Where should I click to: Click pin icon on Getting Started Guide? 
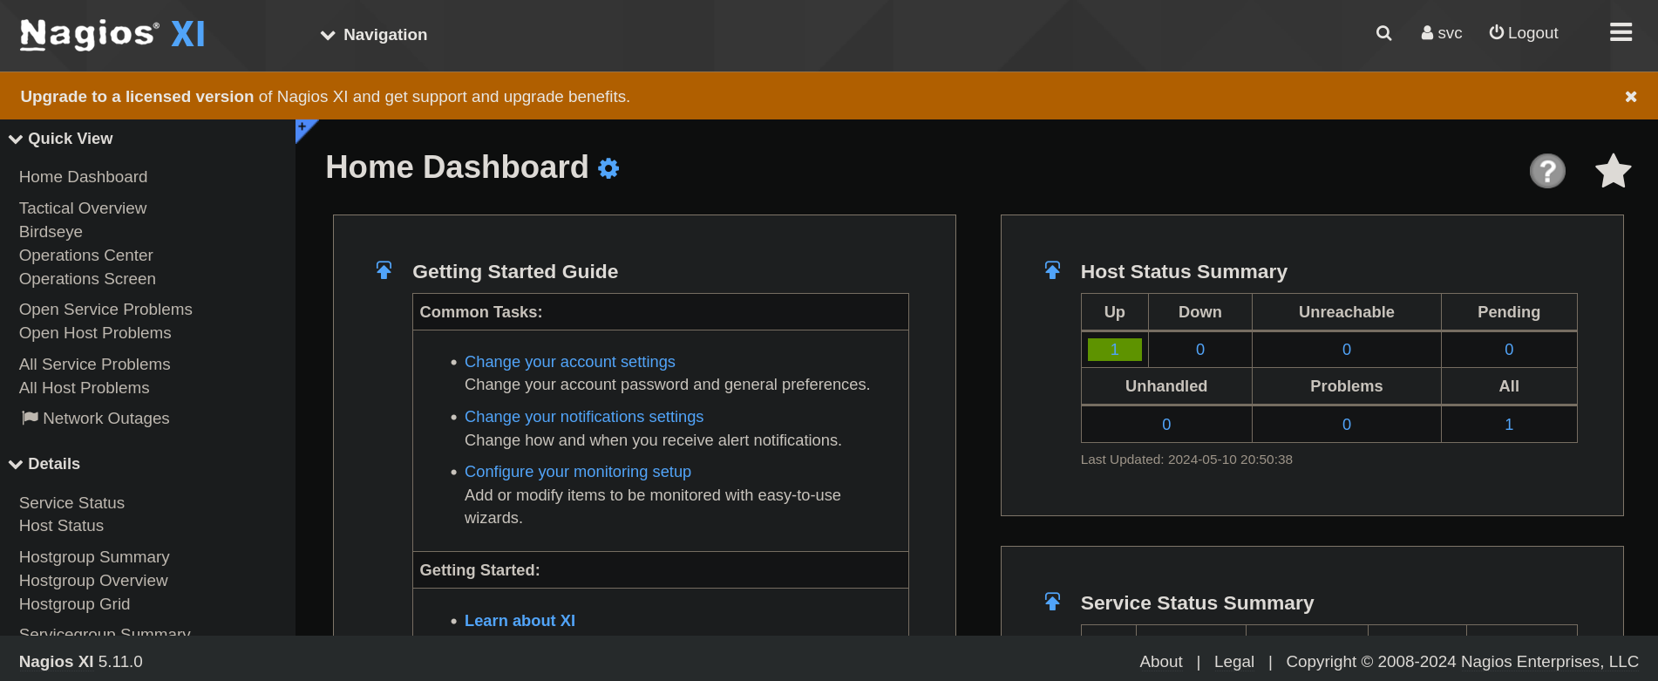384,270
